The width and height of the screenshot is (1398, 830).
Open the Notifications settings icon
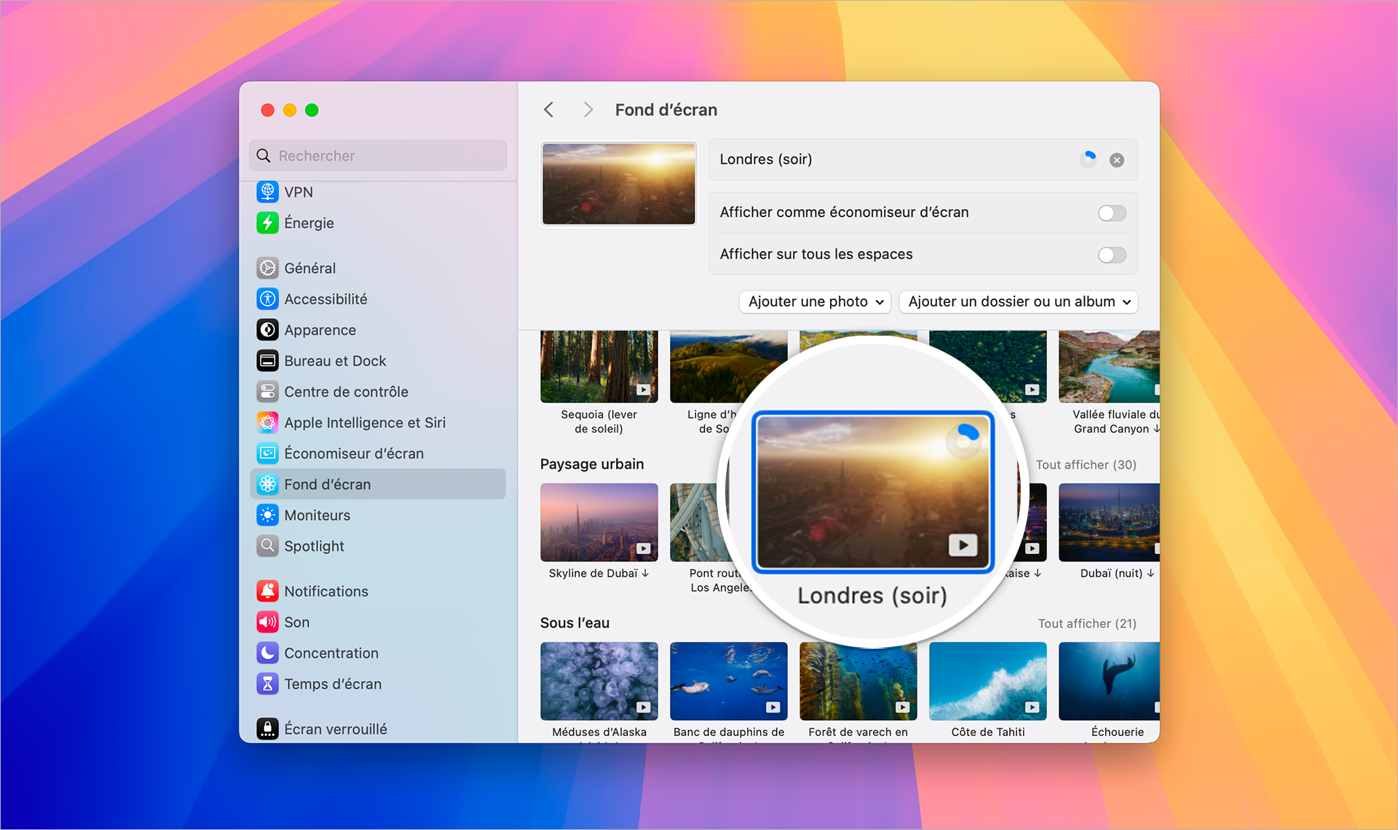click(x=268, y=590)
